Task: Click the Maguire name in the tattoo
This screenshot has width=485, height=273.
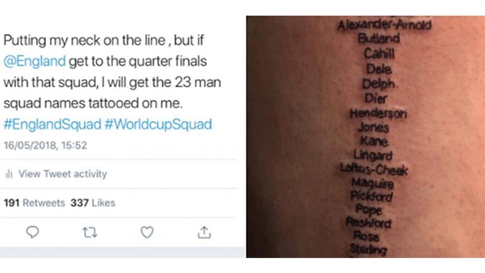Action: click(373, 184)
